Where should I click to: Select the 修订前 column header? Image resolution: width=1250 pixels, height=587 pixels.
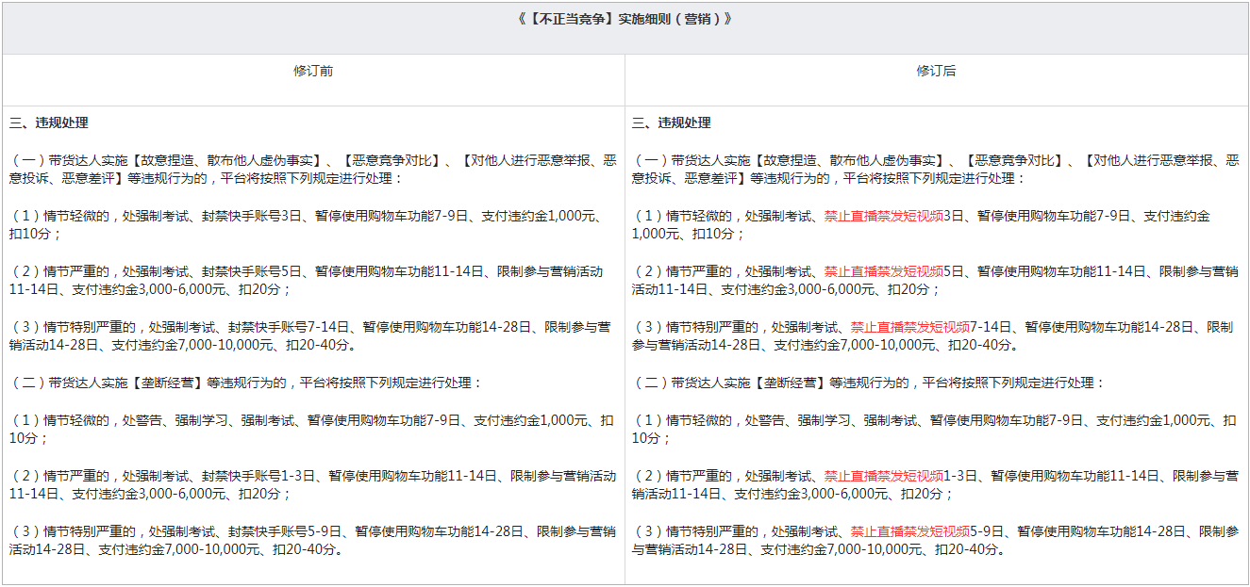(313, 72)
